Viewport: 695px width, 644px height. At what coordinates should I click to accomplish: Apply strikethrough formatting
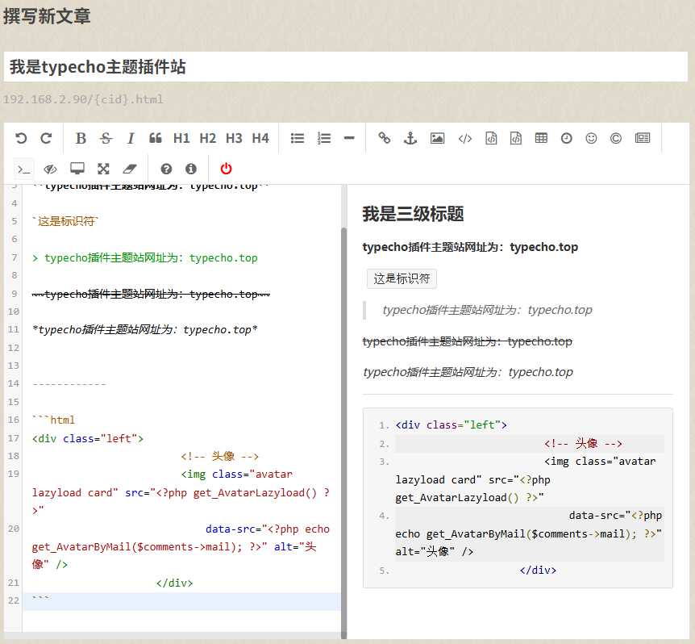pyautogui.click(x=106, y=138)
